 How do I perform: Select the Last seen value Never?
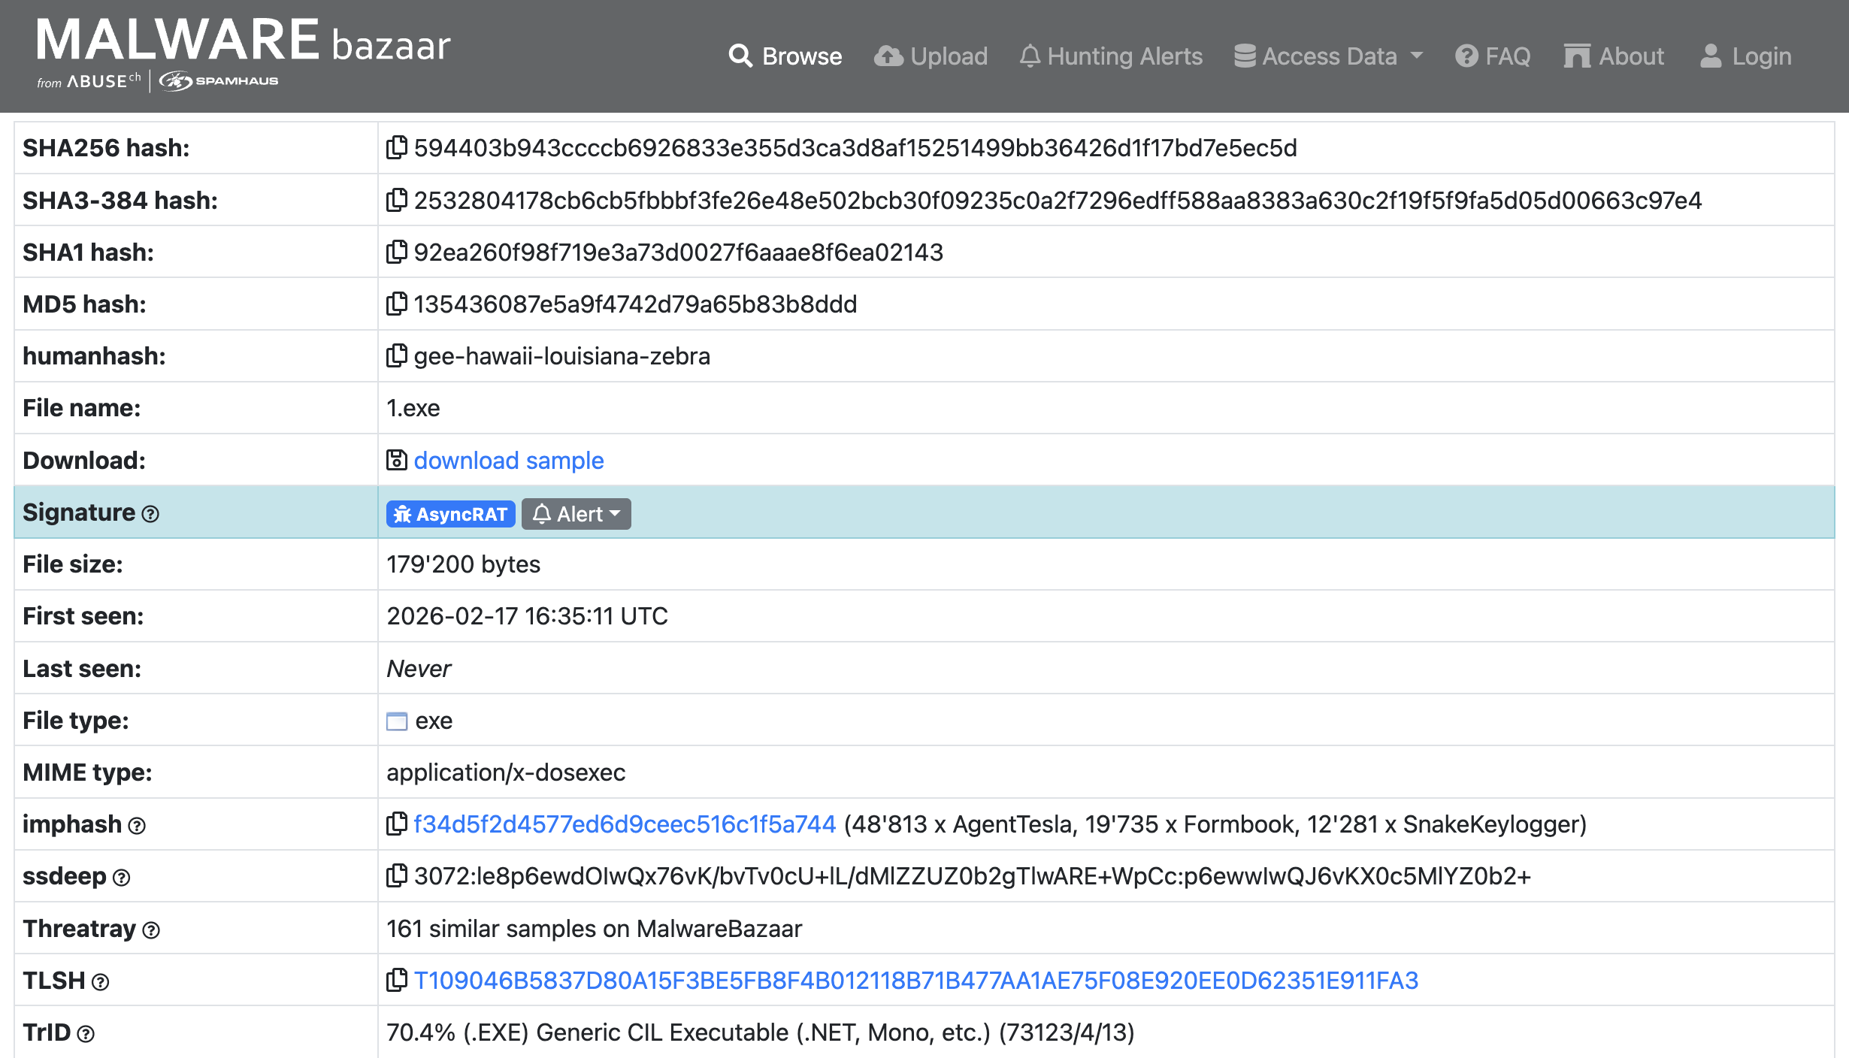(x=419, y=668)
